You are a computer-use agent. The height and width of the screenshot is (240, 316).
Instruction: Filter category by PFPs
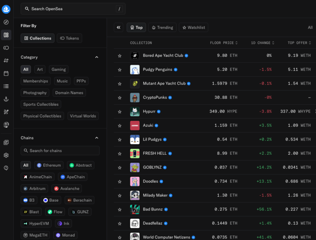(81, 81)
